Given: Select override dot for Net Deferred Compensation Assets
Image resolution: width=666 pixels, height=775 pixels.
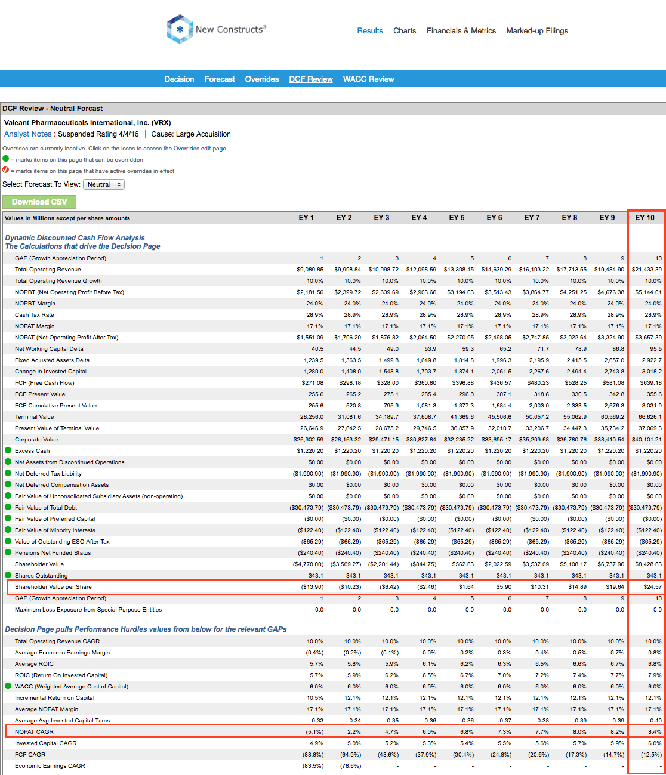Looking at the screenshot, I should 8,484.
